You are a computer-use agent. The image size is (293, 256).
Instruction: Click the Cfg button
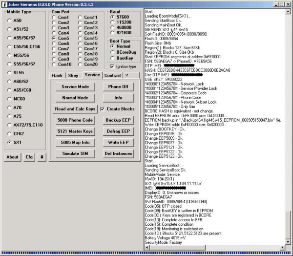[29, 157]
